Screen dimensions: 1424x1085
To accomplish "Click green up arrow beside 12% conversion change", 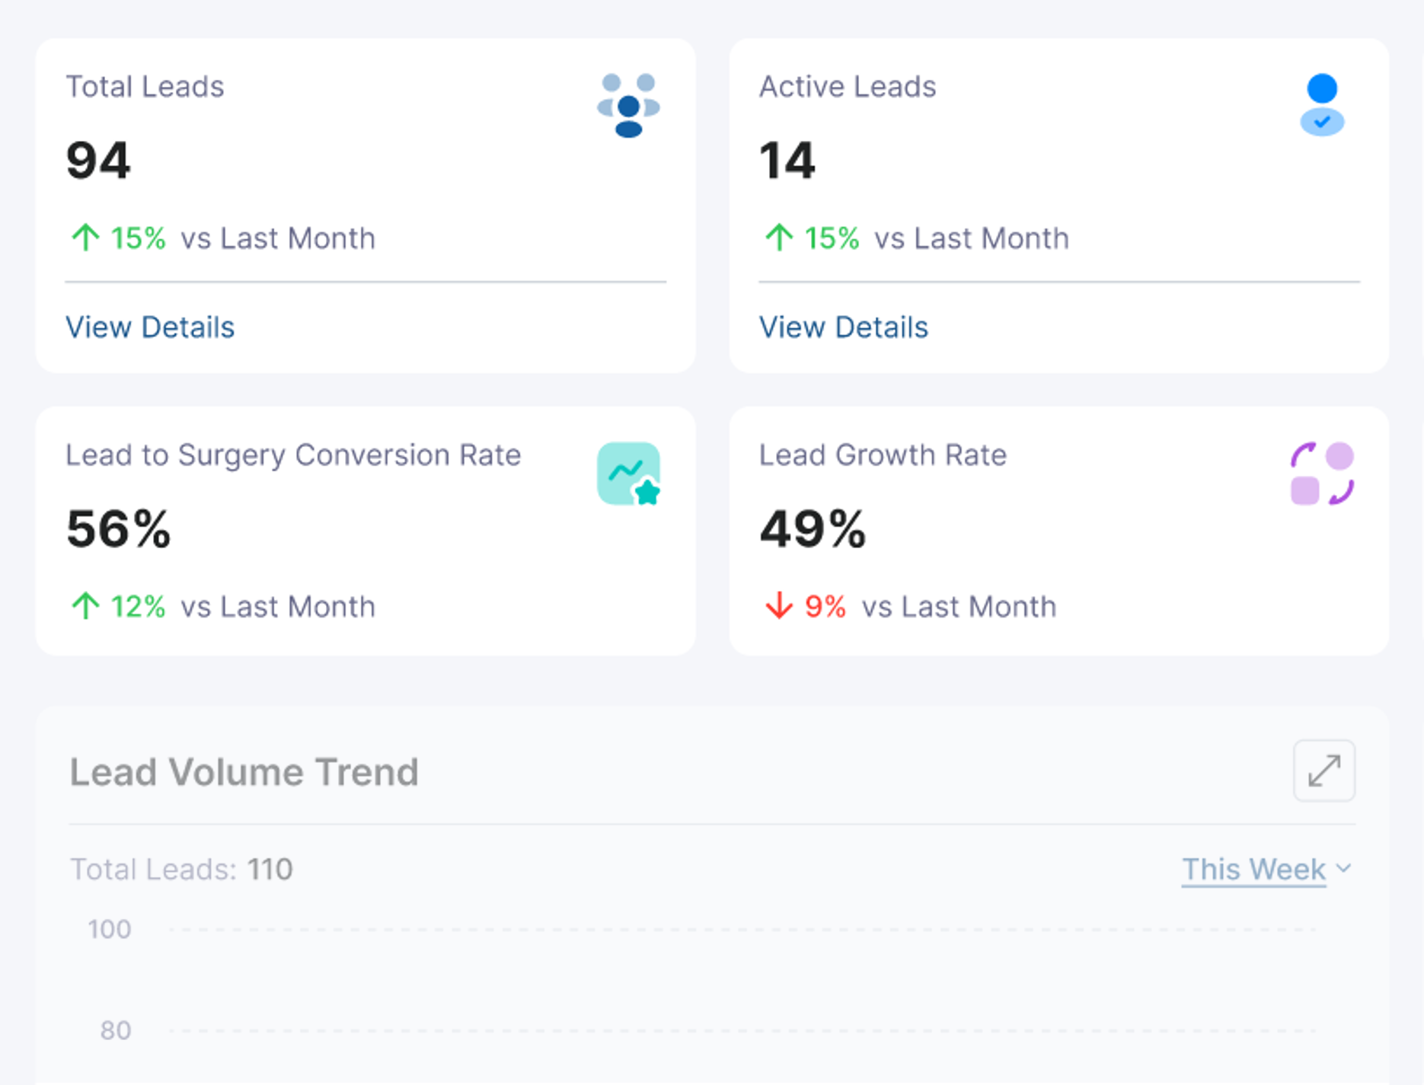I will click(x=85, y=607).
